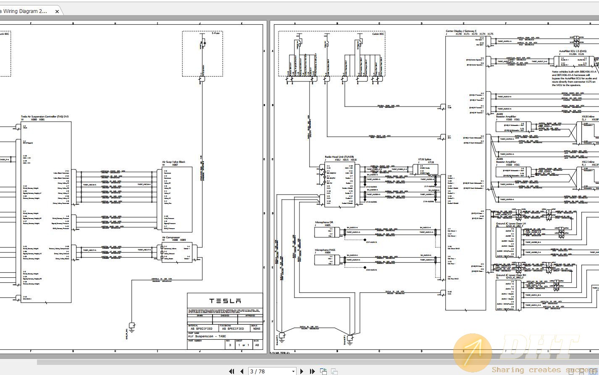Click the Tesla Air Suspension Controller (TAS) DV3 label
The image size is (599, 375).
[x=45, y=117]
